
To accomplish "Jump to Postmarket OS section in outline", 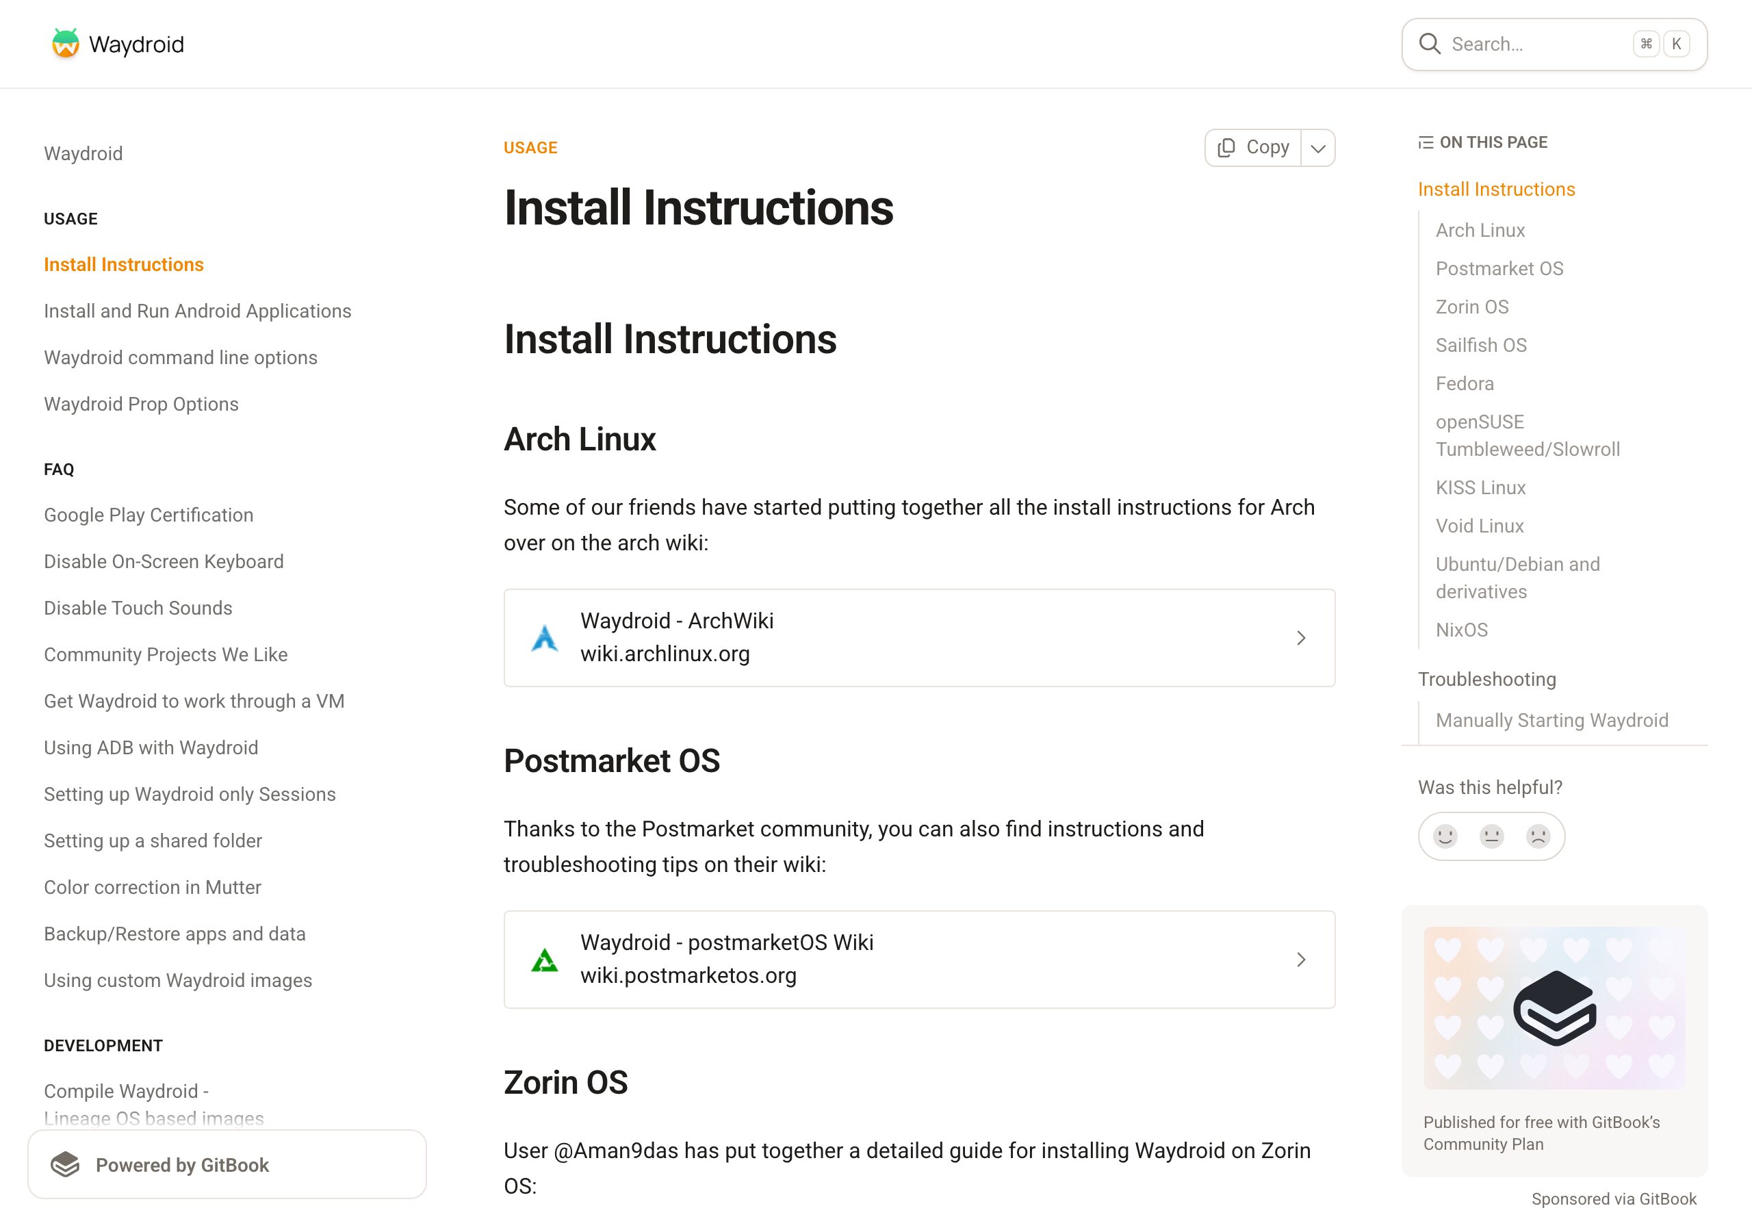I will tap(1499, 269).
